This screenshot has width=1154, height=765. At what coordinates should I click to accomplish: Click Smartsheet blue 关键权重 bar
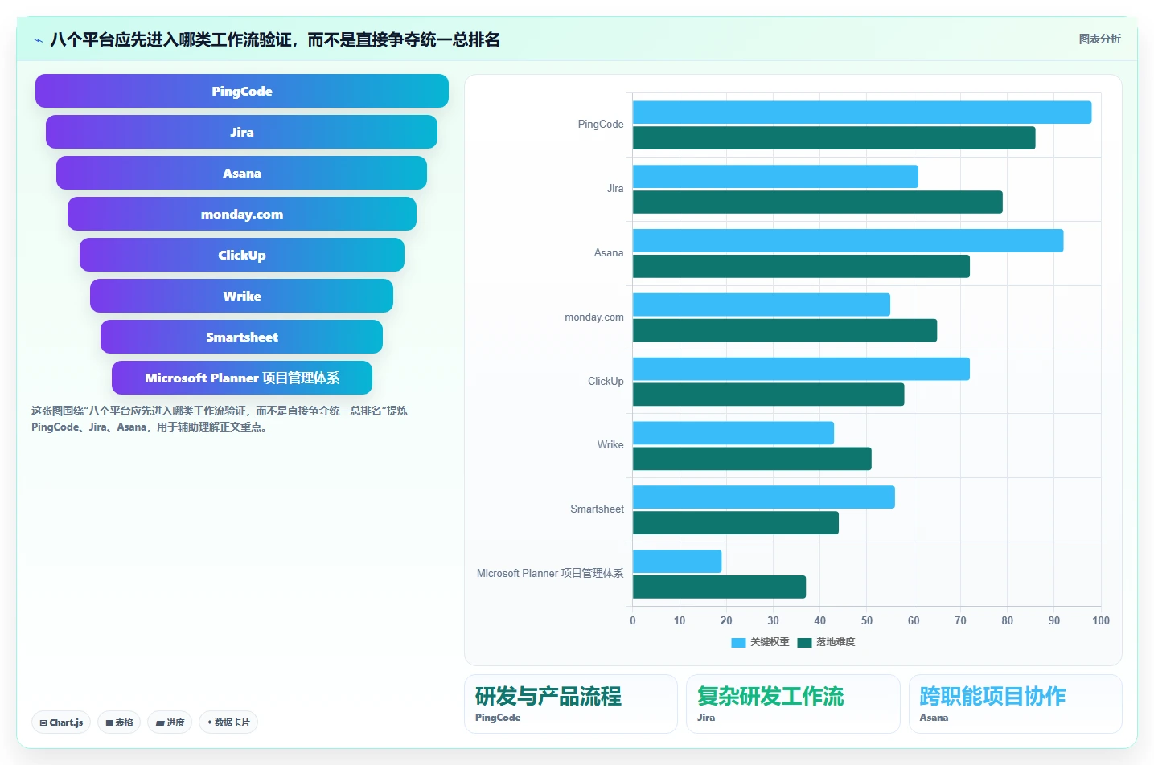(764, 497)
